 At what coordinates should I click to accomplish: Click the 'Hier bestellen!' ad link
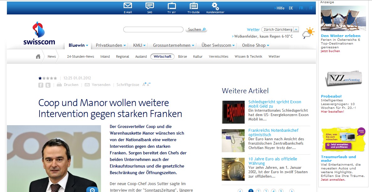pyautogui.click(x=332, y=112)
